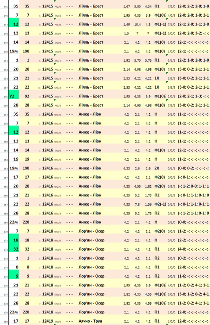Click 'П2' cell in row 175
The width and height of the screenshot is (210, 325).
[157, 276]
